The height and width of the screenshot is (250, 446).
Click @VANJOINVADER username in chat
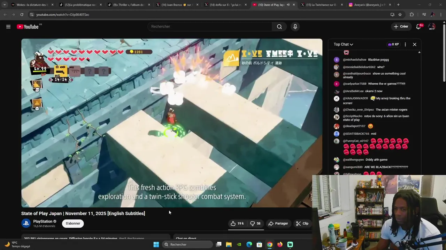point(355,98)
